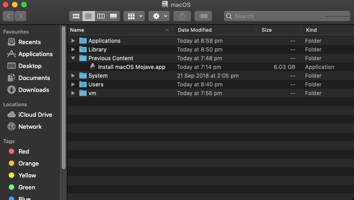Click the macOS disk icon in title bar
The image size is (354, 200).
click(x=165, y=4)
